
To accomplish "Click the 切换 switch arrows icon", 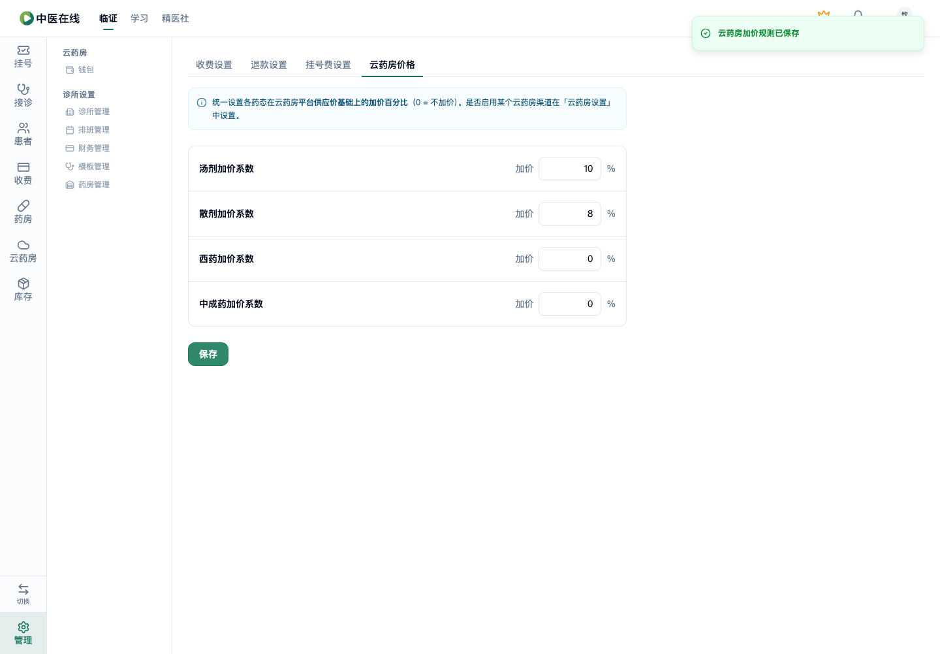I will click(x=23, y=594).
